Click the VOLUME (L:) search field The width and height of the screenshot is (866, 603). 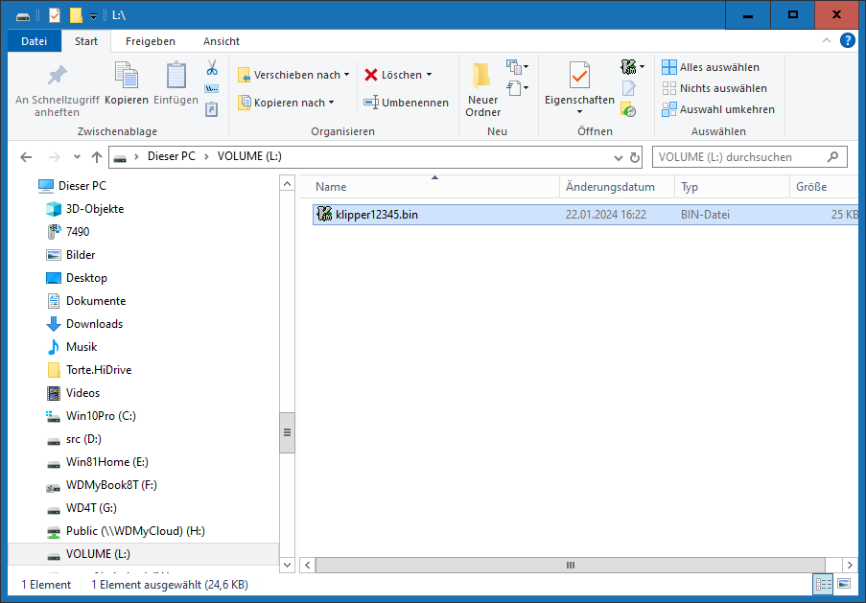(738, 157)
